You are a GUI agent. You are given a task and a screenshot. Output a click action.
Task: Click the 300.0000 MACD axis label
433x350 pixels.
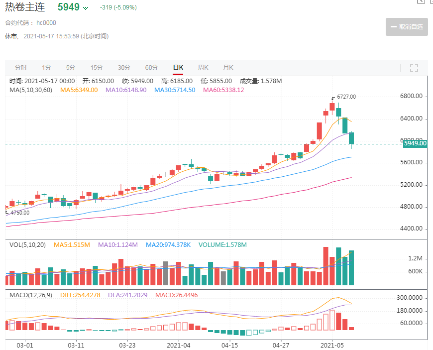(410, 298)
